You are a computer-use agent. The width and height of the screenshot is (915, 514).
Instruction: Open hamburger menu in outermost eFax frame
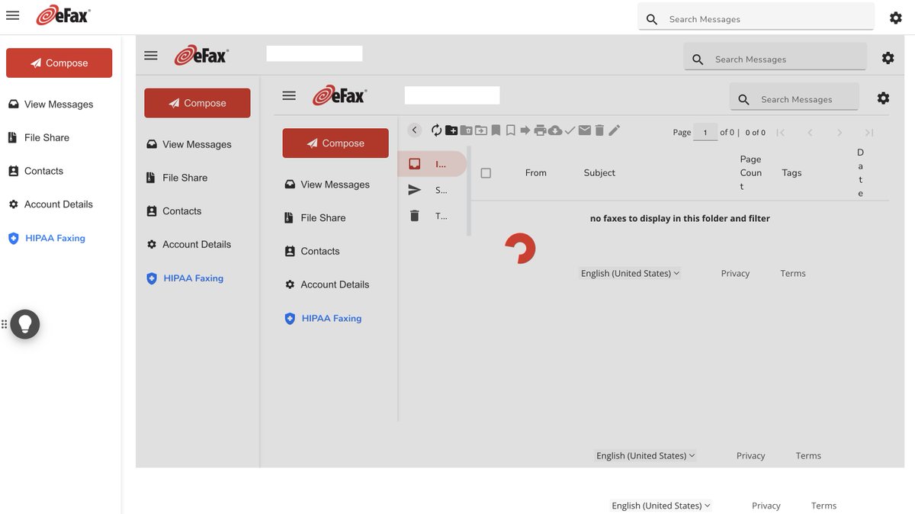point(12,16)
